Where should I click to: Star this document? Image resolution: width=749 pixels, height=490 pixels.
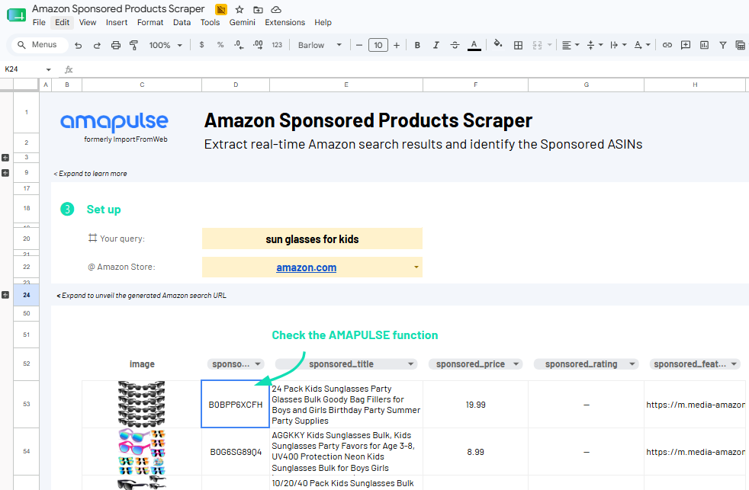click(x=239, y=10)
